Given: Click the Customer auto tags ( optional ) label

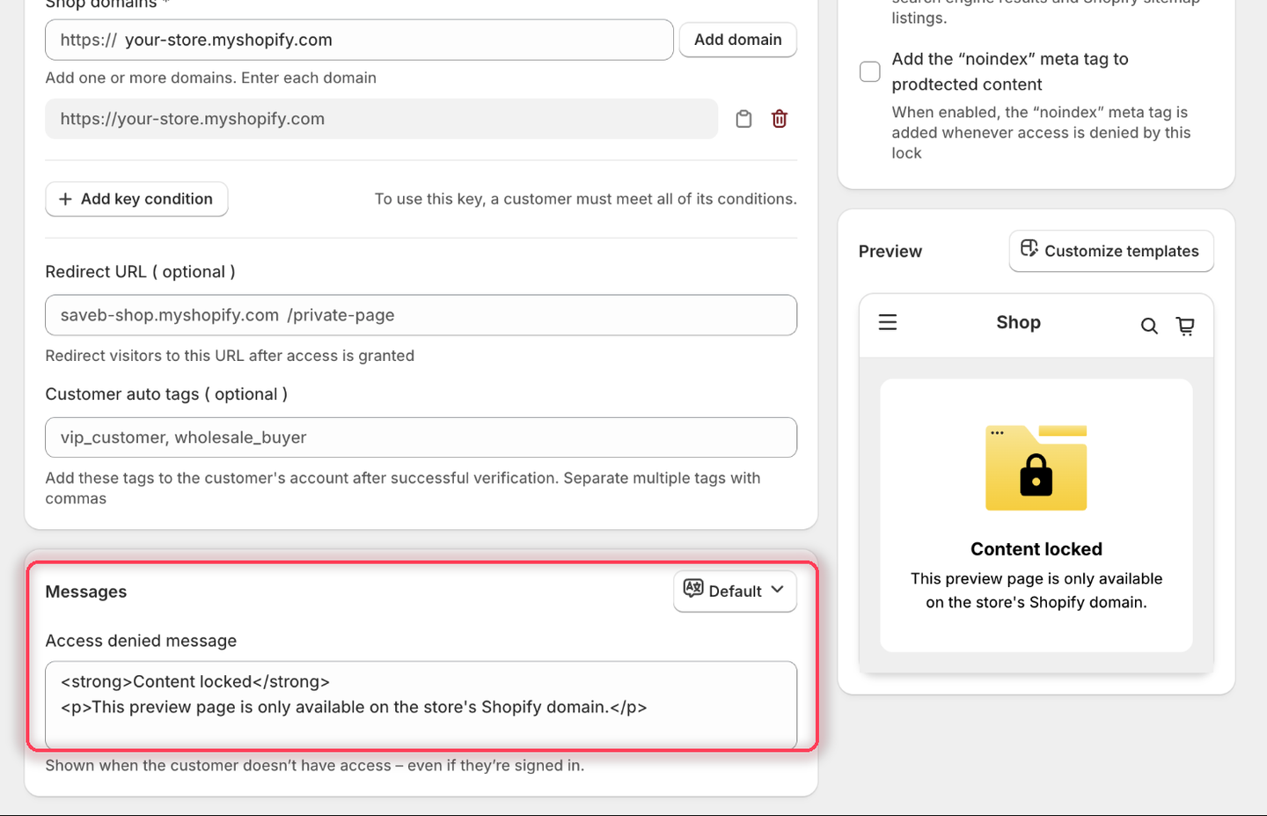Looking at the screenshot, I should [166, 394].
